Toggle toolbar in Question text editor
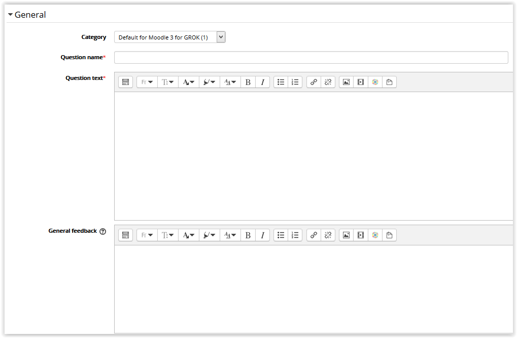This screenshot has width=517, height=338. click(x=126, y=82)
